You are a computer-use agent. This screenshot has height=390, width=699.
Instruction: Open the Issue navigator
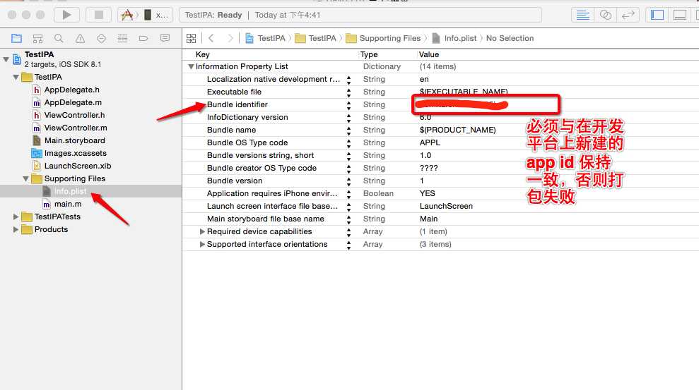tap(80, 38)
